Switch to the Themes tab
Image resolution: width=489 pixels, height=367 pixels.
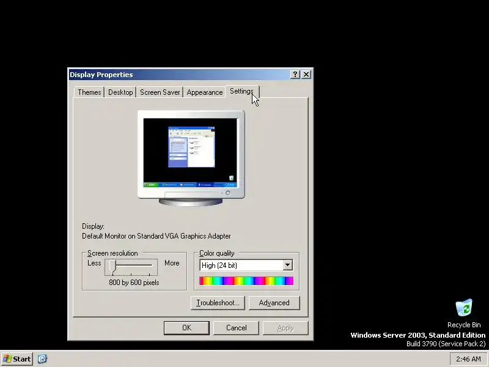pyautogui.click(x=89, y=92)
